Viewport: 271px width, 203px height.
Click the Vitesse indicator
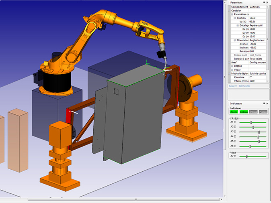[253, 112]
